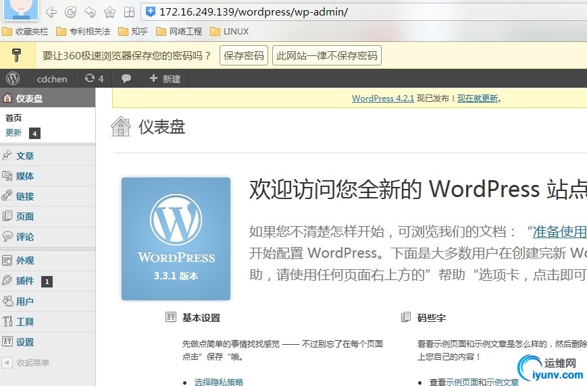
Task: Click the user avatar in browser corner
Action: coord(20,9)
